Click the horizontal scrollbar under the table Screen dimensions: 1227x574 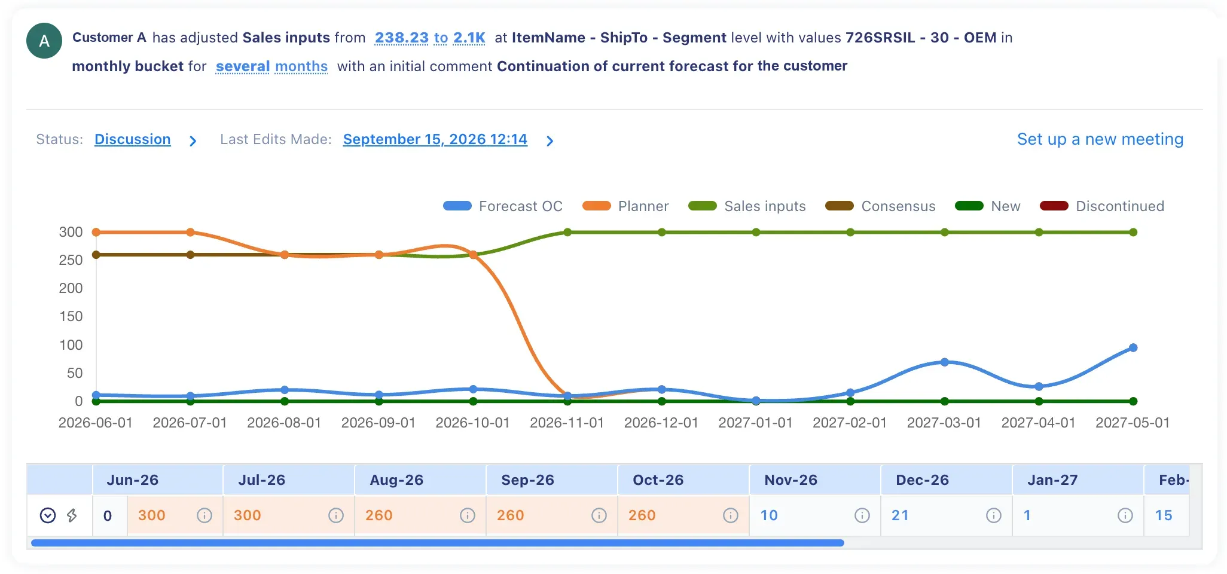pyautogui.click(x=438, y=543)
